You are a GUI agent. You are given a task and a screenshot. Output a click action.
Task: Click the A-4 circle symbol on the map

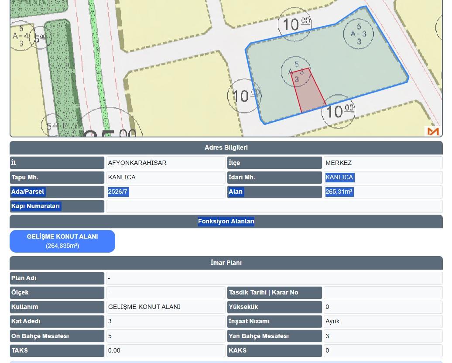[x=21, y=36]
